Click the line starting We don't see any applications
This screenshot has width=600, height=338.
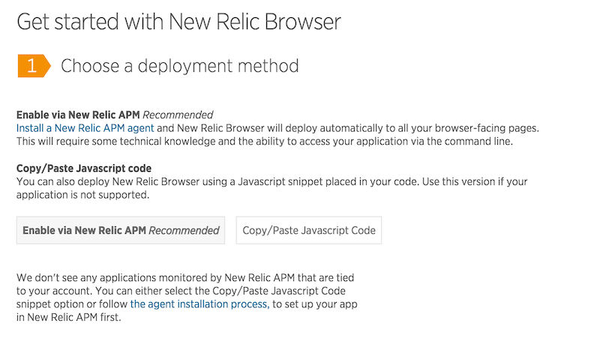[x=185, y=277]
